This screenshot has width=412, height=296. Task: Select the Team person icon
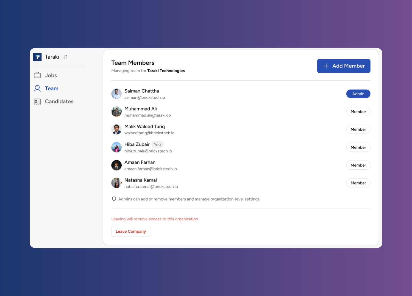37,88
